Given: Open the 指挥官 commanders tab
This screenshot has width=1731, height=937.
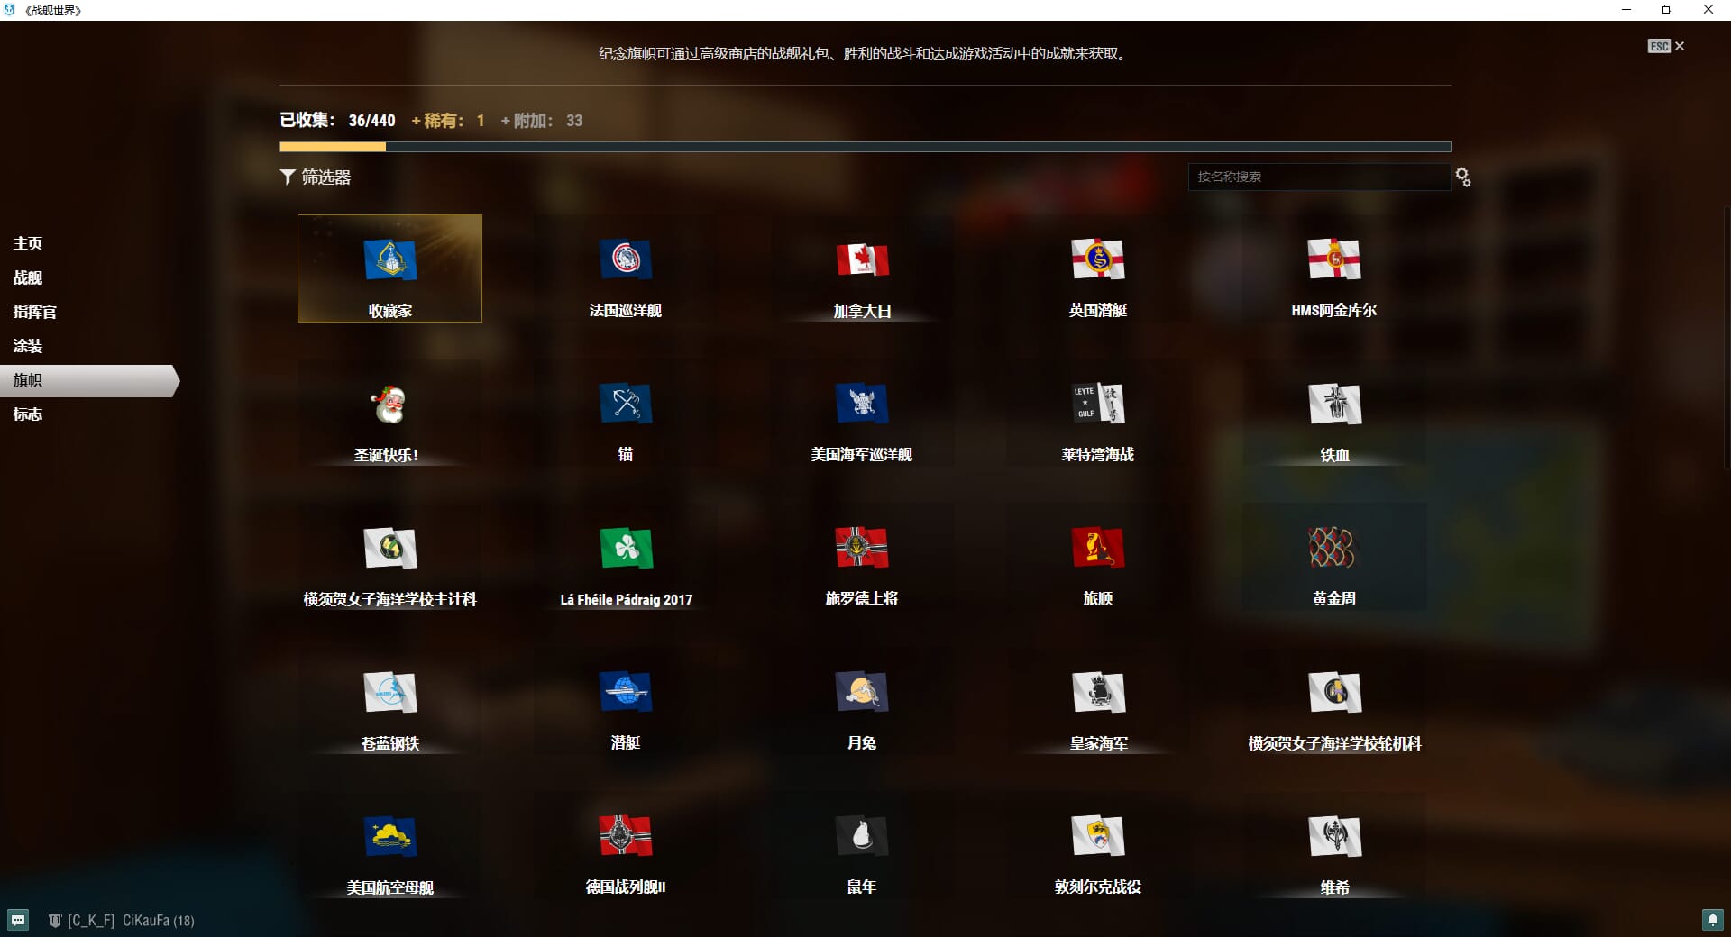Looking at the screenshot, I should pyautogui.click(x=35, y=312).
